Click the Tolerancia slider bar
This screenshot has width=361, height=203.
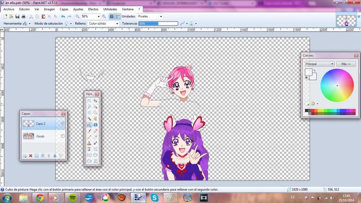[x=158, y=24]
